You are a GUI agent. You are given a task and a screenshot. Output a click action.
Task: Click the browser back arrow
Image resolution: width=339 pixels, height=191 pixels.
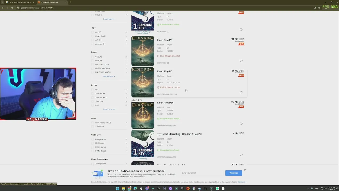(x=3, y=8)
